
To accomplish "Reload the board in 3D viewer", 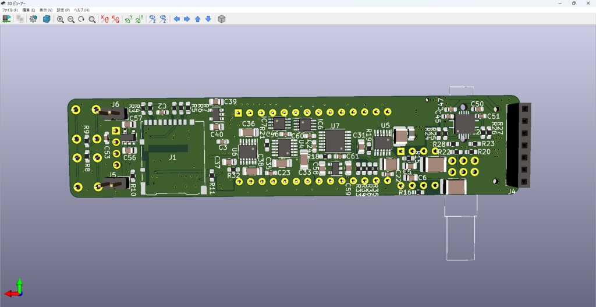I will (6, 19).
